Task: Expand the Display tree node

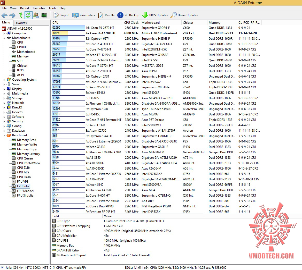Action: point(4,89)
